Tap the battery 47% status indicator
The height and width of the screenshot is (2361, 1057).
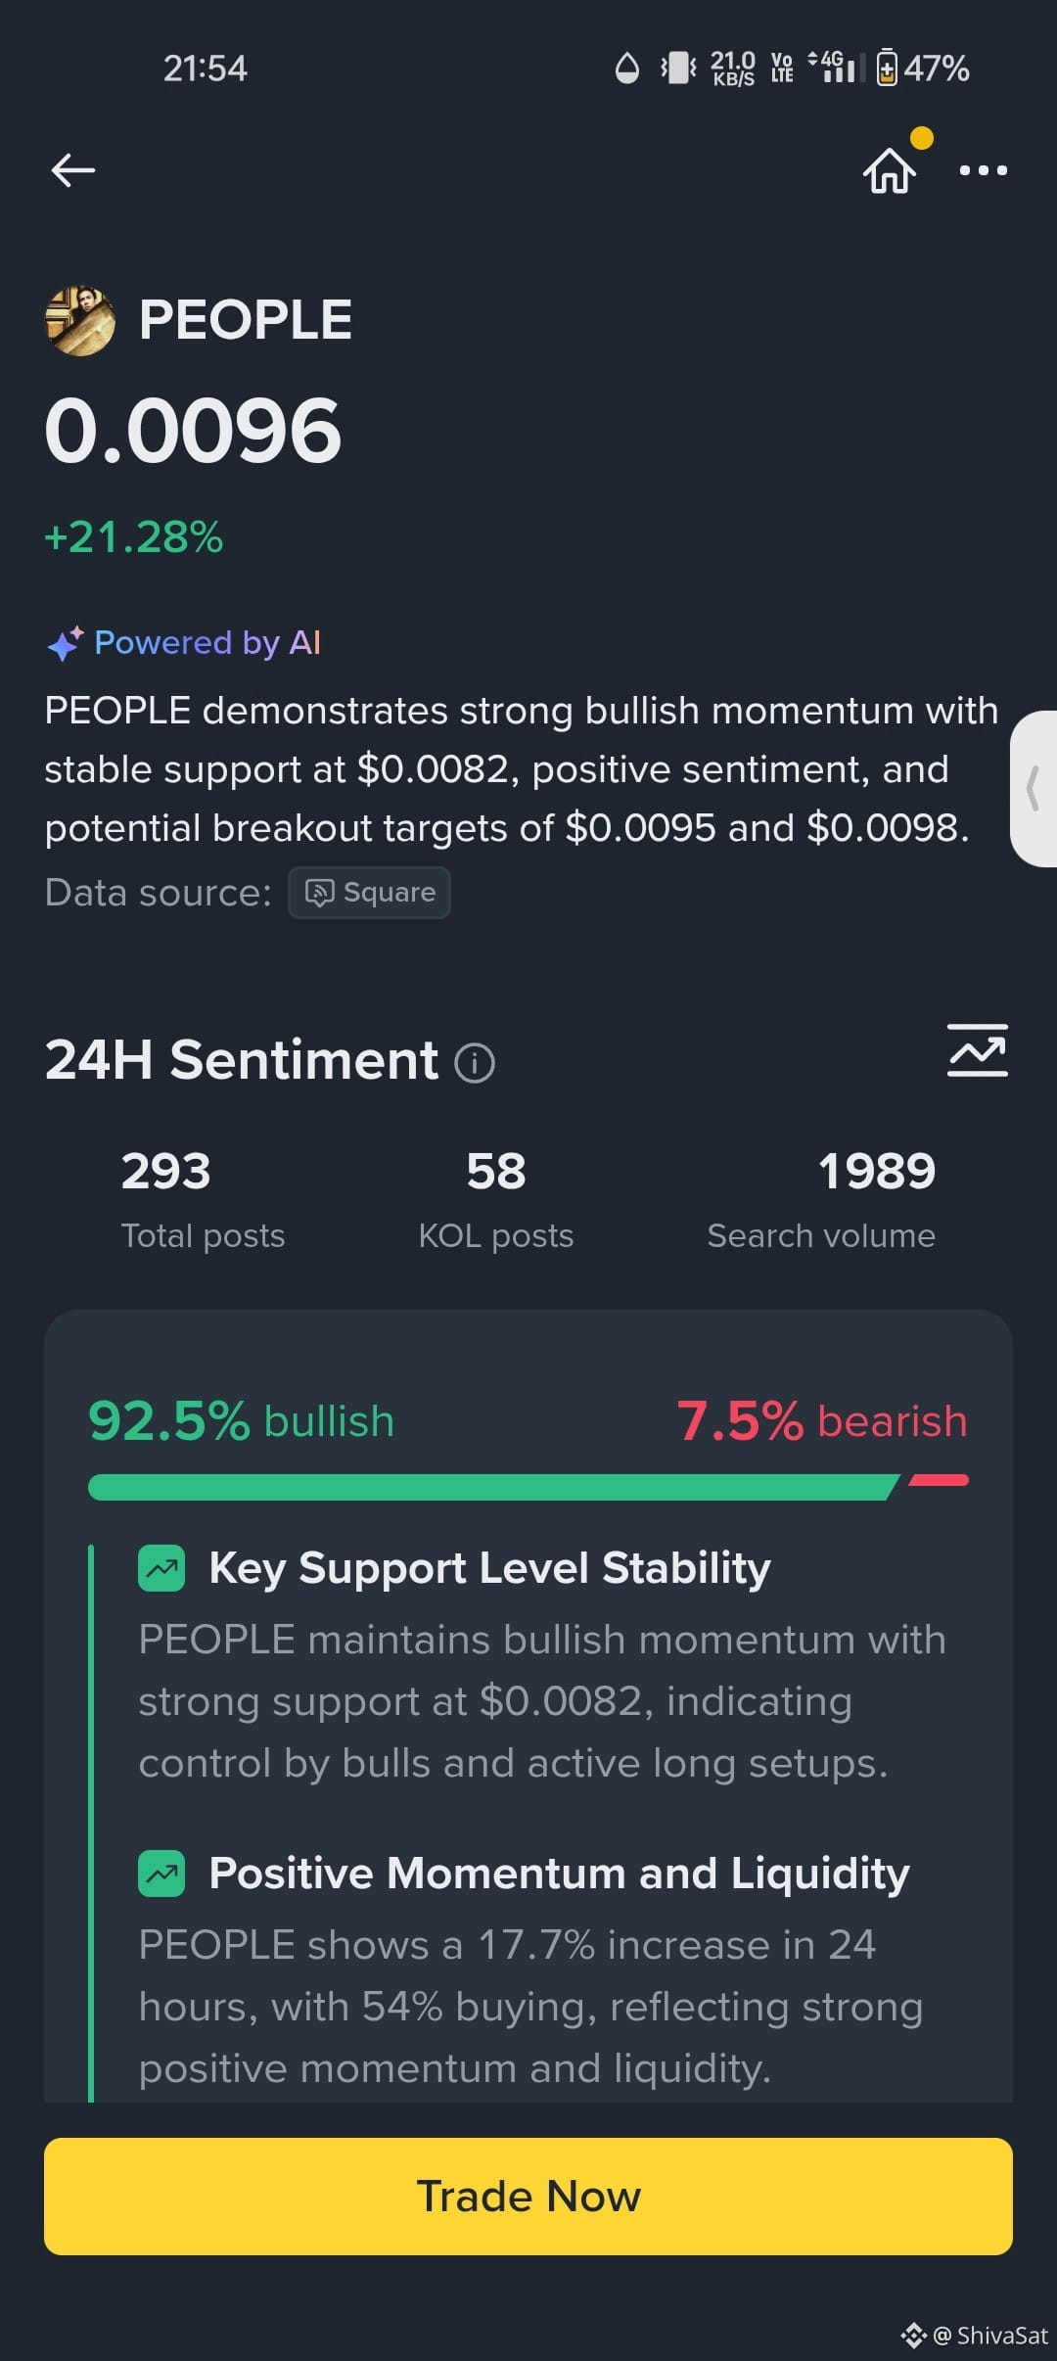(922, 69)
